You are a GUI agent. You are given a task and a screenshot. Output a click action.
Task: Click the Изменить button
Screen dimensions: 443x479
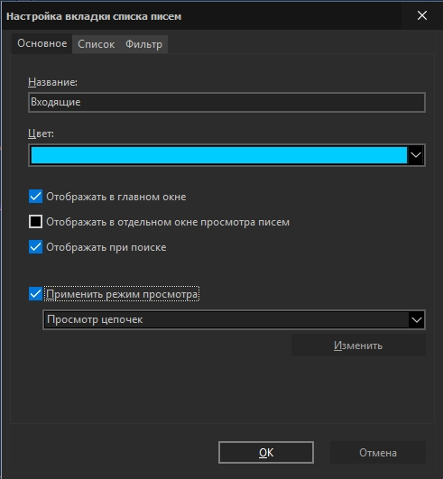point(358,345)
